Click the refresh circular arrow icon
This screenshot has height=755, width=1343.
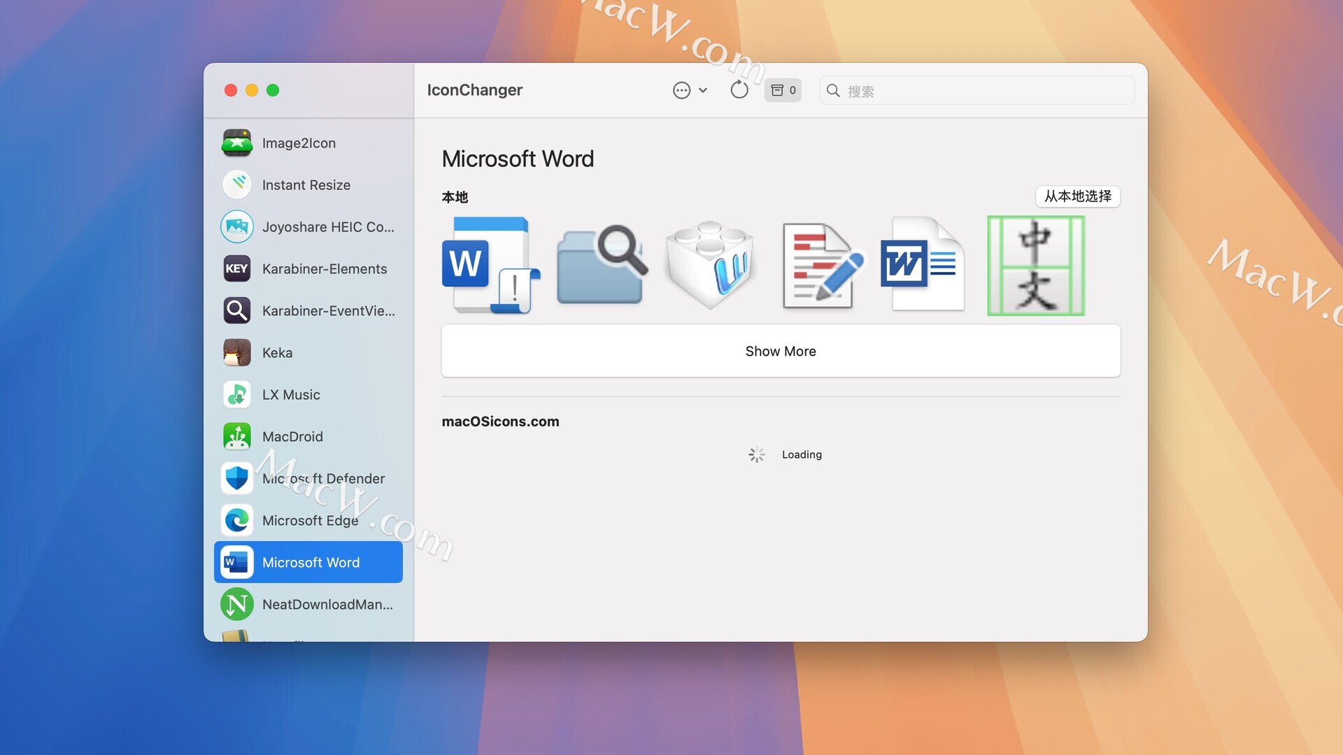tap(739, 90)
